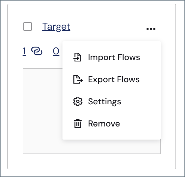
Task: Click the Remove text label
Action: coord(104,123)
